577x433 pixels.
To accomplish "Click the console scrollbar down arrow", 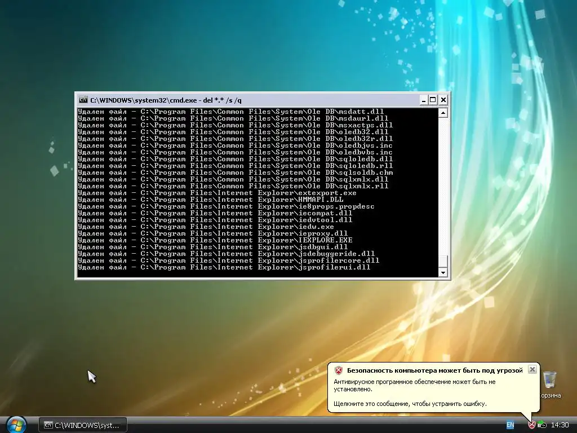I will pos(443,272).
